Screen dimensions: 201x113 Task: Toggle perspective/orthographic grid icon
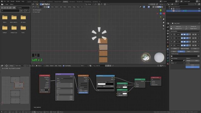[163, 29]
